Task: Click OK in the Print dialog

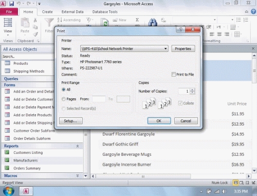Action: pyautogui.click(x=159, y=121)
